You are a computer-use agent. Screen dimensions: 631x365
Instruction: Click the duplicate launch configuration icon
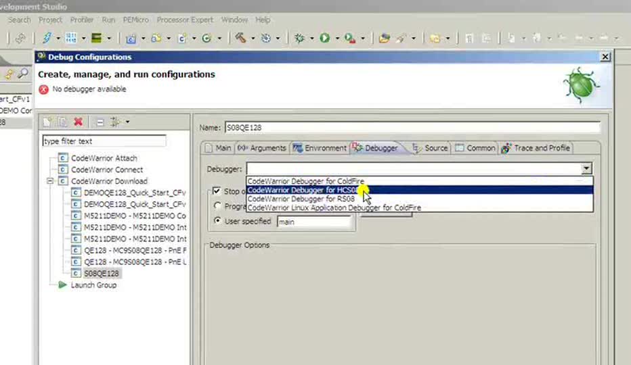[x=62, y=122]
